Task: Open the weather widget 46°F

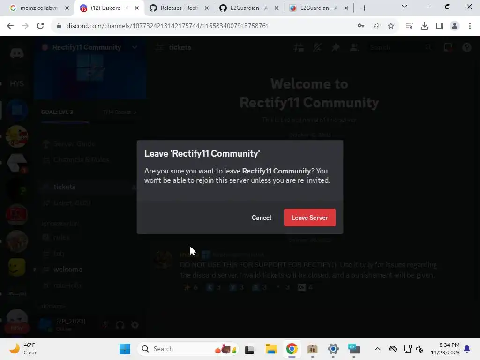Action: click(x=23, y=349)
